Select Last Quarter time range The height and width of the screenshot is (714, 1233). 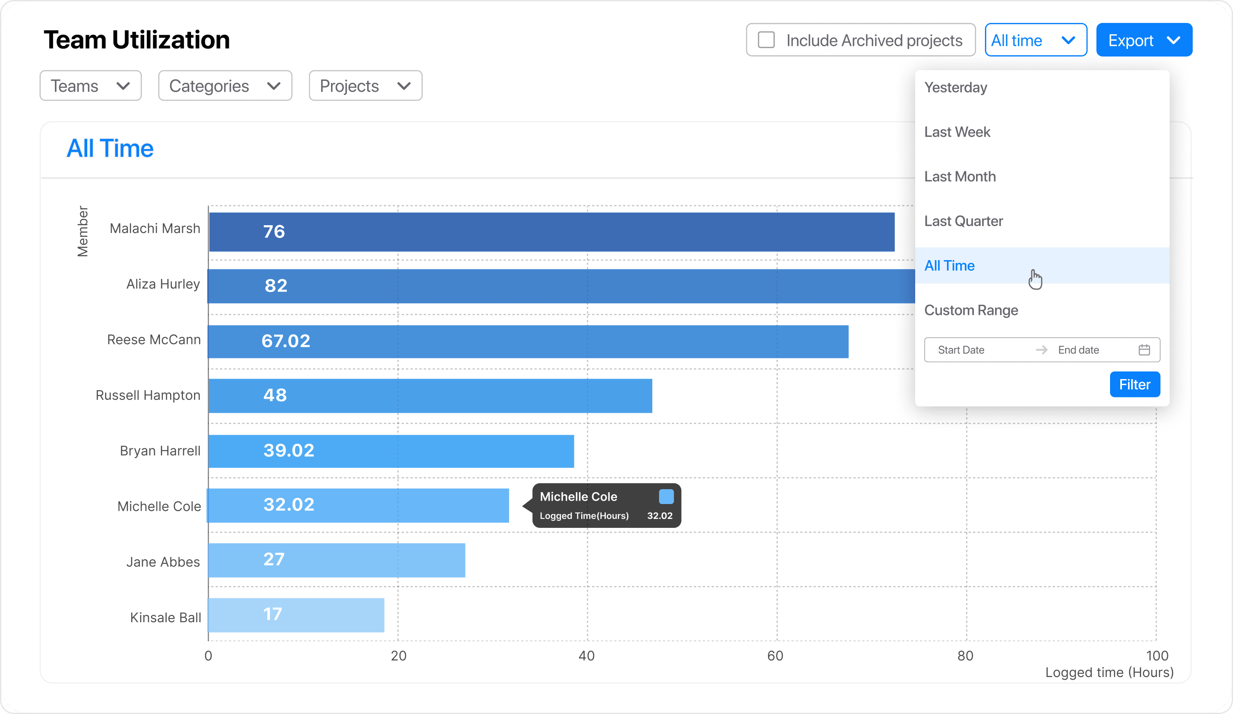[963, 221]
